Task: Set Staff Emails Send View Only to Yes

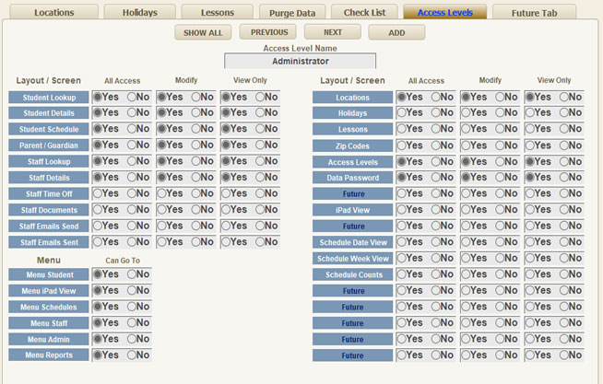Action: [x=226, y=226]
